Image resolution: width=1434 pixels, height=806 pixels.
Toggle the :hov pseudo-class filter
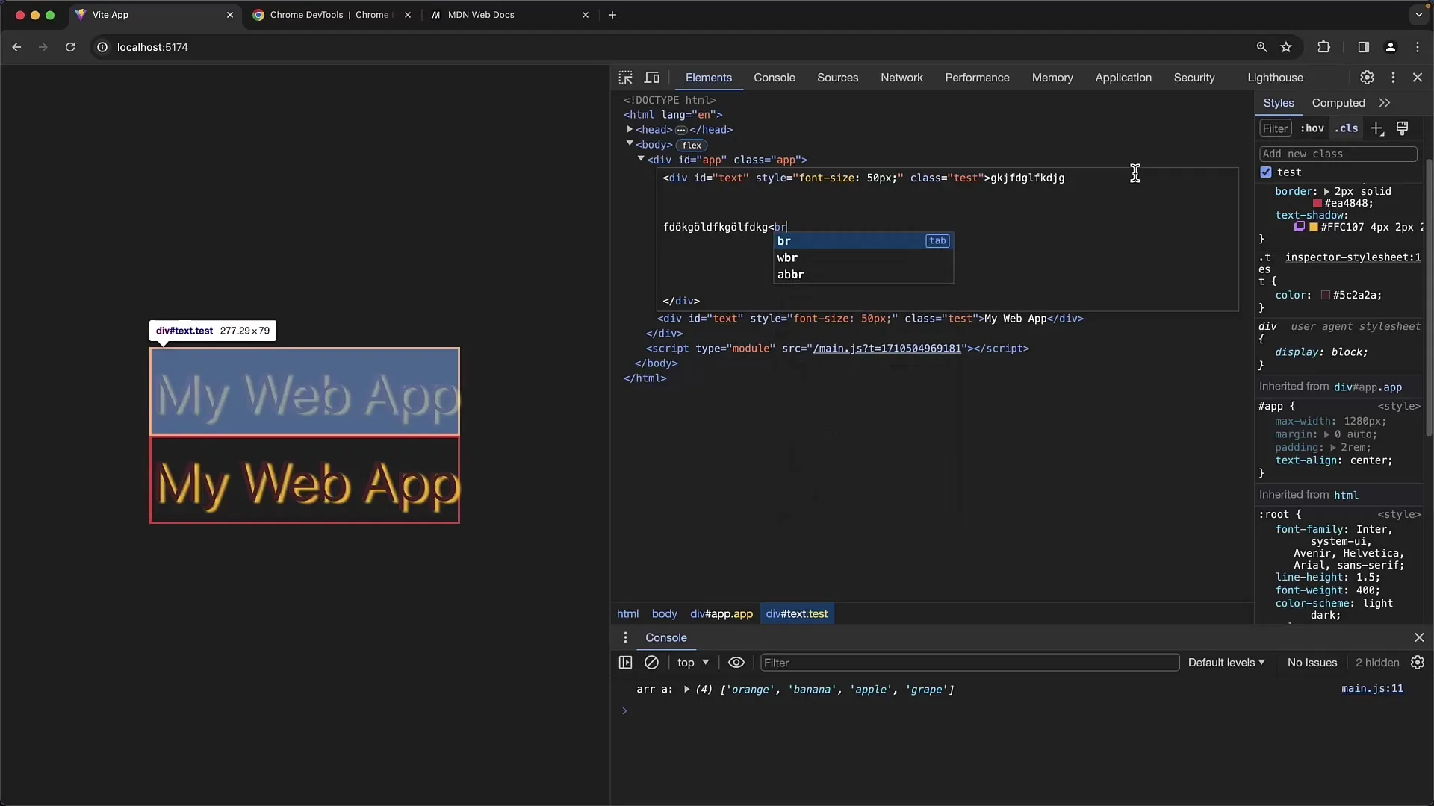click(1313, 128)
